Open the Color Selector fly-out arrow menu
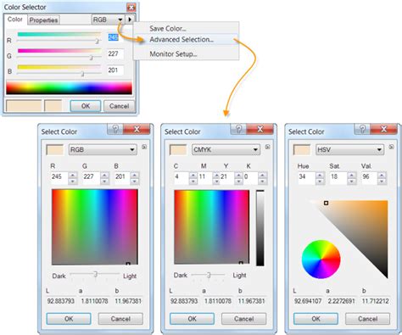 click(130, 20)
